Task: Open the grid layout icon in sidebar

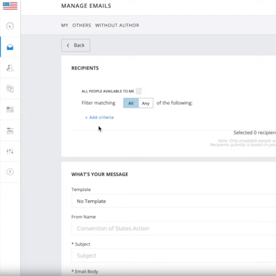Action: coord(10,109)
